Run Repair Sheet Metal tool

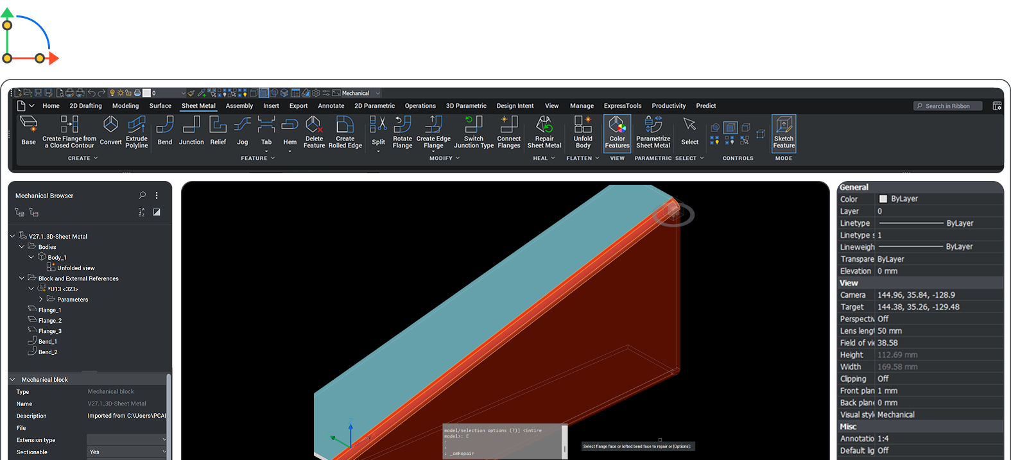click(x=544, y=132)
